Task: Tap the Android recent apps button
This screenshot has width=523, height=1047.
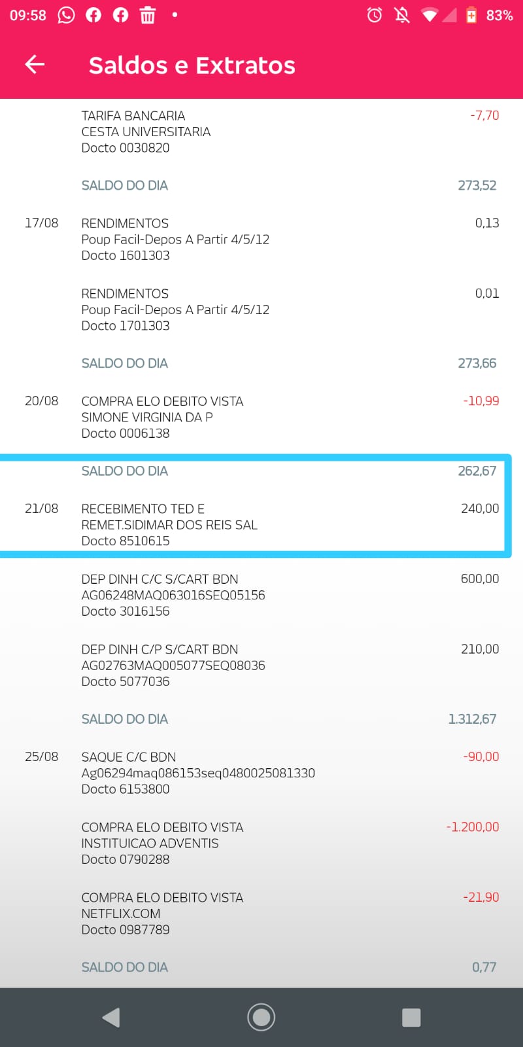Action: 411,1017
